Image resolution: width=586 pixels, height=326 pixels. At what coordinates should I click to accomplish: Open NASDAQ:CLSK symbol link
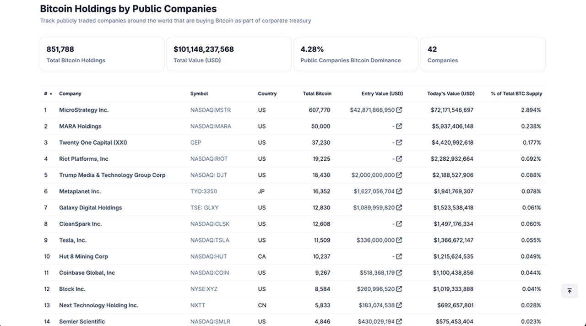pos(210,224)
